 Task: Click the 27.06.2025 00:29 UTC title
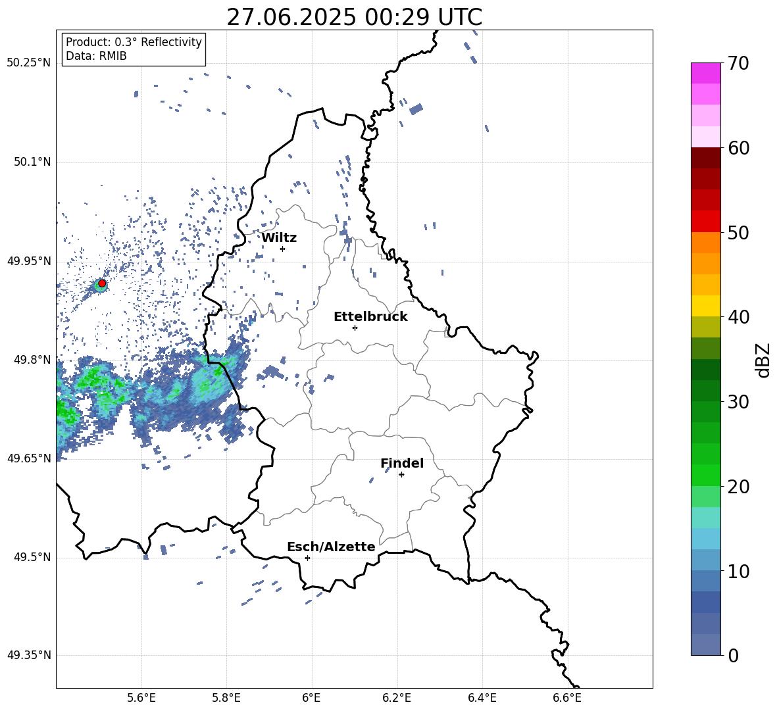tap(354, 17)
